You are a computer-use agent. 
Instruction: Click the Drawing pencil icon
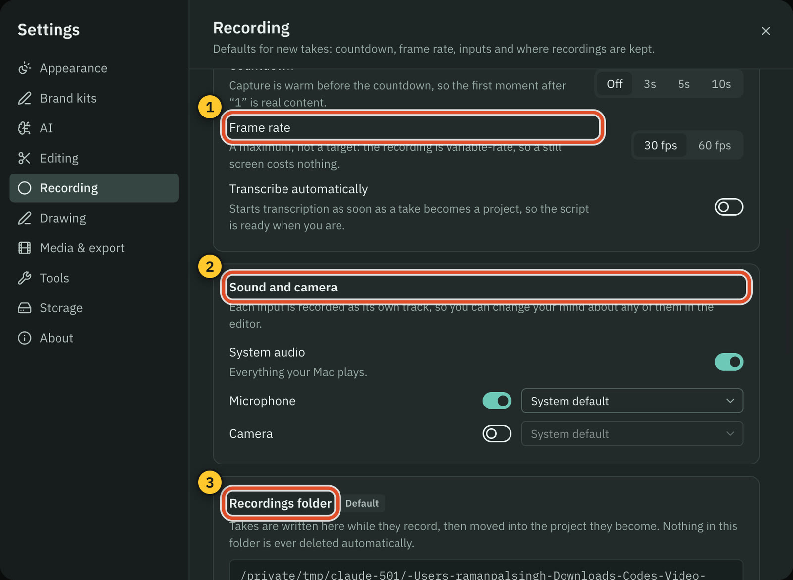click(x=24, y=218)
